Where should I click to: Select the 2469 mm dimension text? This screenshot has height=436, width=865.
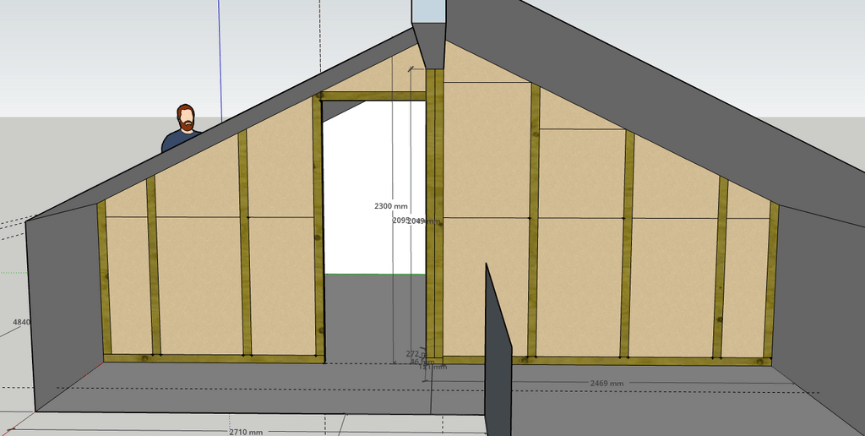click(x=606, y=384)
